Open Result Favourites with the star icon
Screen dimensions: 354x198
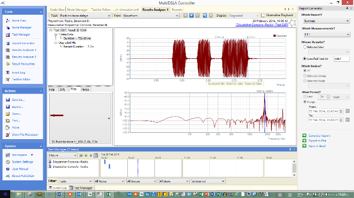23,64
